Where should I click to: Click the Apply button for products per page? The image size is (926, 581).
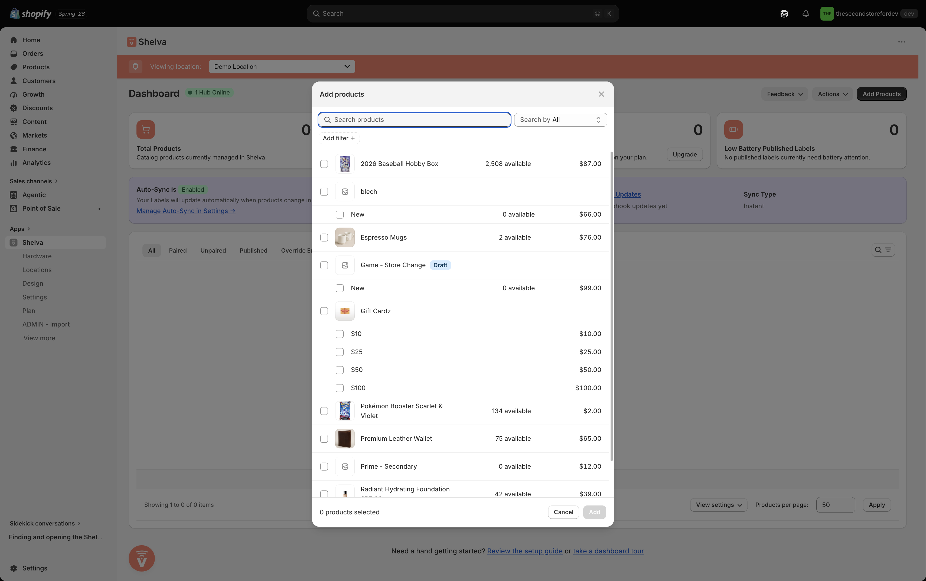876,505
